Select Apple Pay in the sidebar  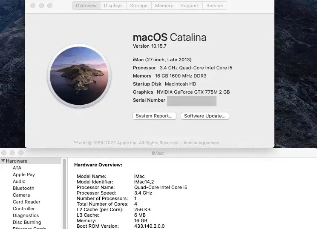click(24, 175)
